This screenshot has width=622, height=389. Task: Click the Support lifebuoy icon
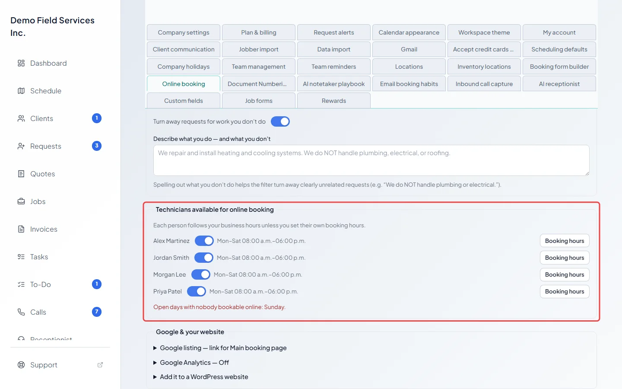[21, 365]
